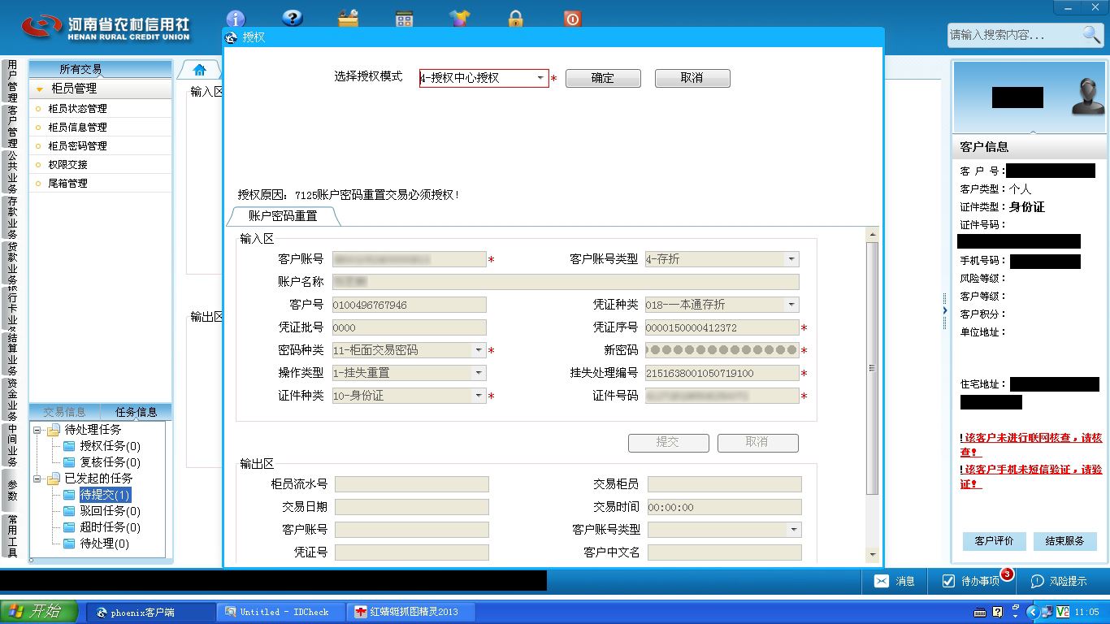Screen dimensions: 1110x624
Task: Open the output area 客户账号类型 dropdown
Action: pyautogui.click(x=794, y=530)
